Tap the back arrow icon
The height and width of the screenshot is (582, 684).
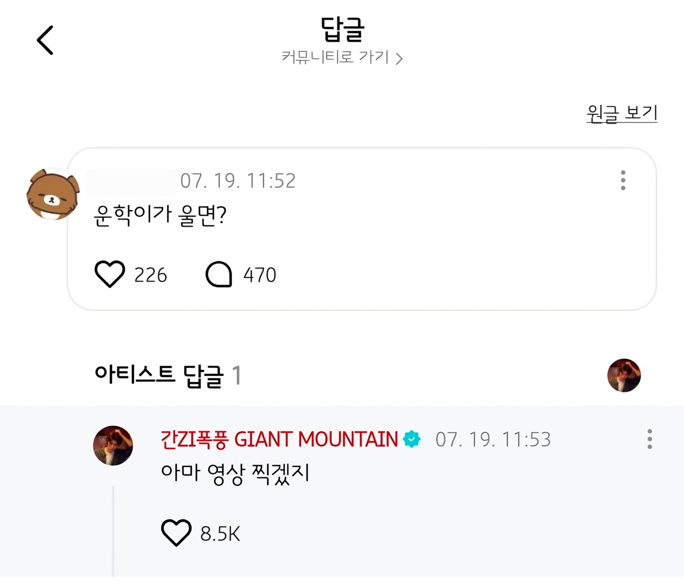45,40
